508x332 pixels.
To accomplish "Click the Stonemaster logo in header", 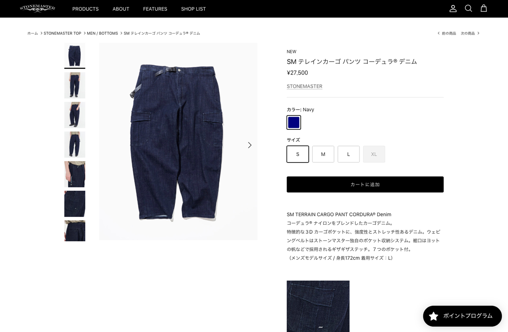I will point(37,8).
